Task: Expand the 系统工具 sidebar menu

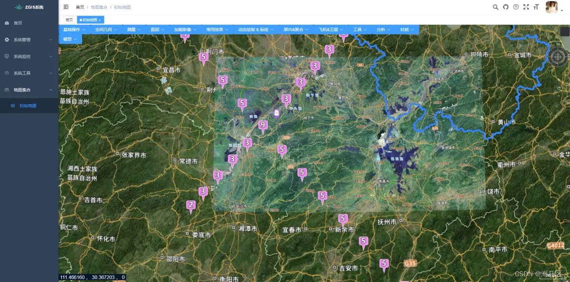Action: coord(29,73)
